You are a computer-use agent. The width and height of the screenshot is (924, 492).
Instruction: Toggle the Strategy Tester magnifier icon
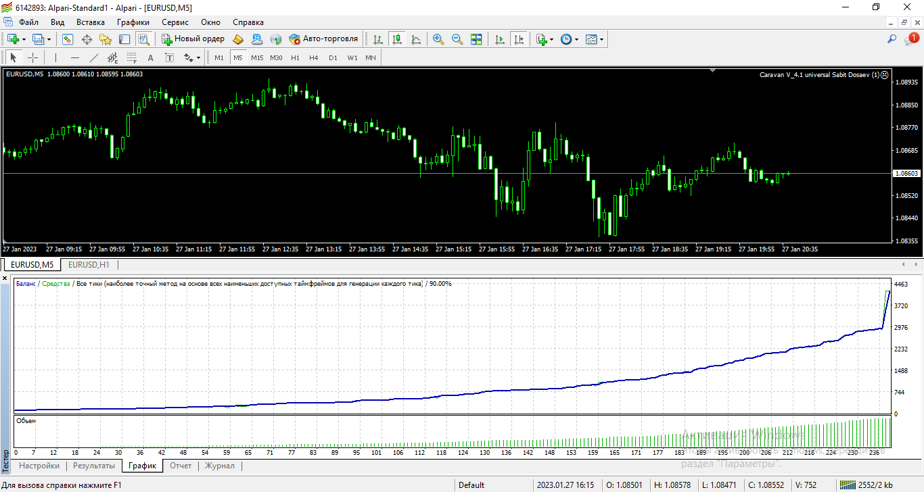pyautogui.click(x=143, y=39)
